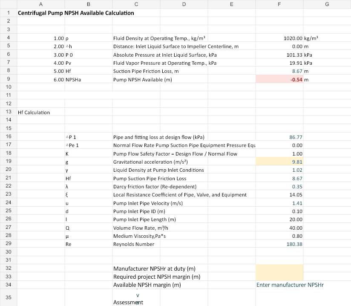The width and height of the screenshot is (351, 306).
Task: Click the gravitational acceleration cell 9.81
Action: 279,161
